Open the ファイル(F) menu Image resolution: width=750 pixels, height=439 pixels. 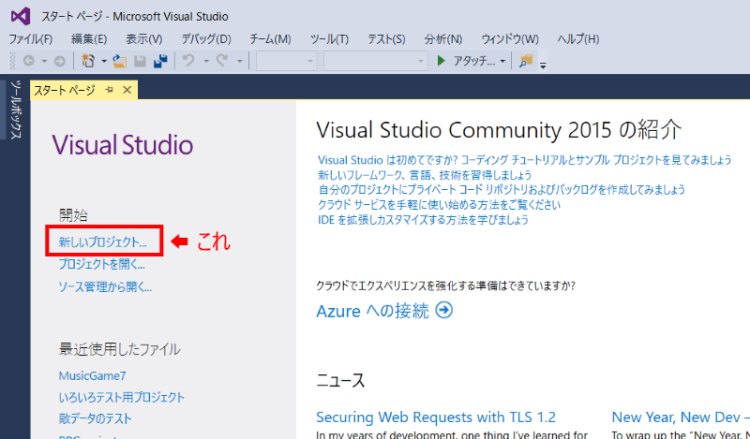point(31,39)
